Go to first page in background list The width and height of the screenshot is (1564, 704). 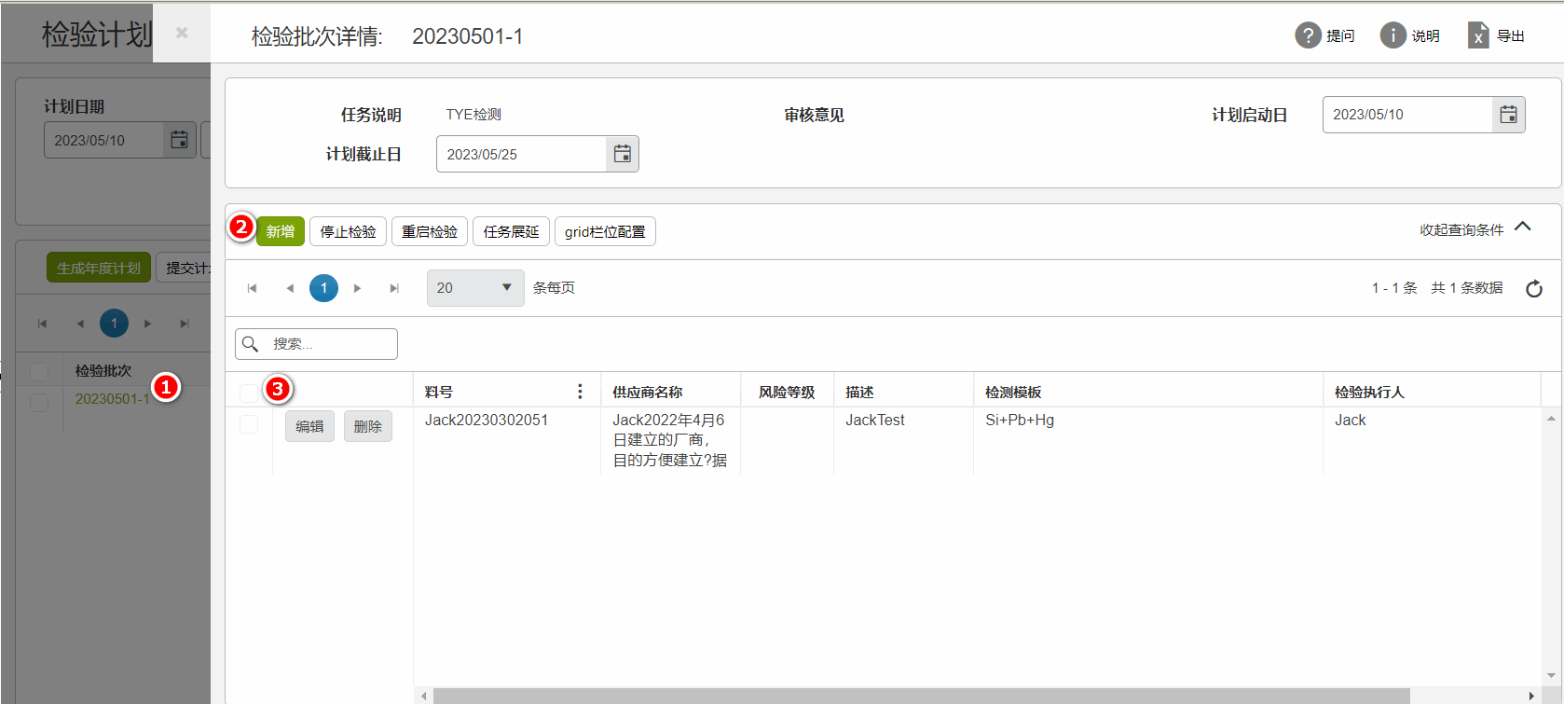click(42, 324)
